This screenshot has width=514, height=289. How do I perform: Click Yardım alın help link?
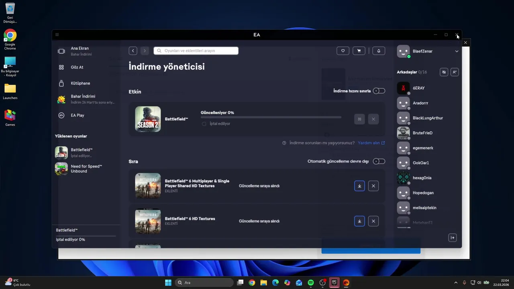371,143
